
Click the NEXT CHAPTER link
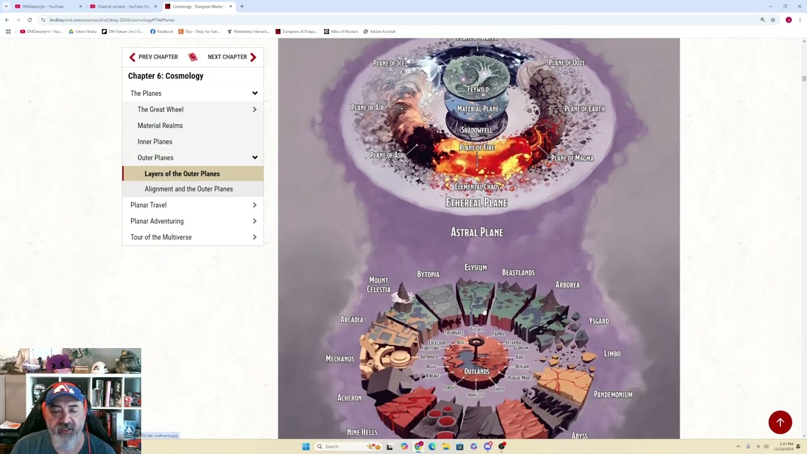click(x=227, y=57)
